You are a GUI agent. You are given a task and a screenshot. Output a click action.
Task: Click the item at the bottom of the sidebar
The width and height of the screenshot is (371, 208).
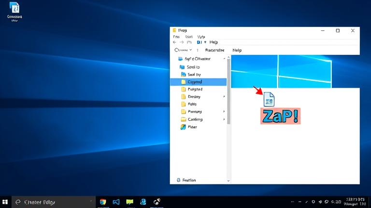186,180
